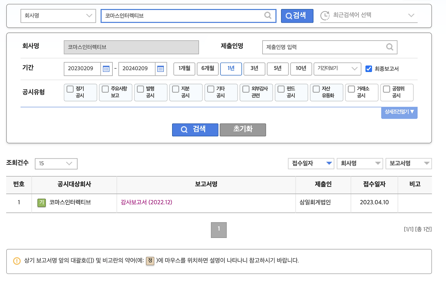
Task: Enable the 정기공시 disclosure type checkbox
Action: tap(70, 89)
